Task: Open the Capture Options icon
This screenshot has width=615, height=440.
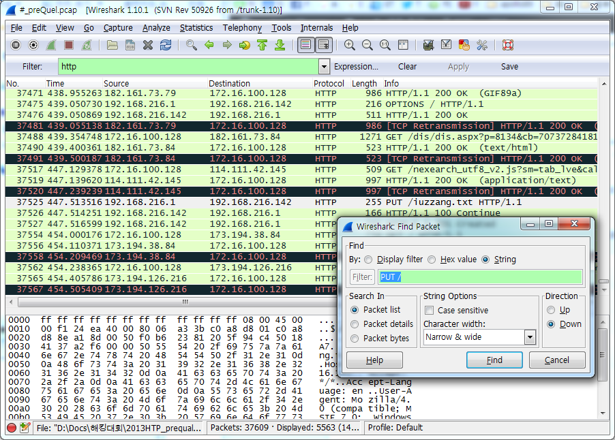Action: tap(31, 45)
